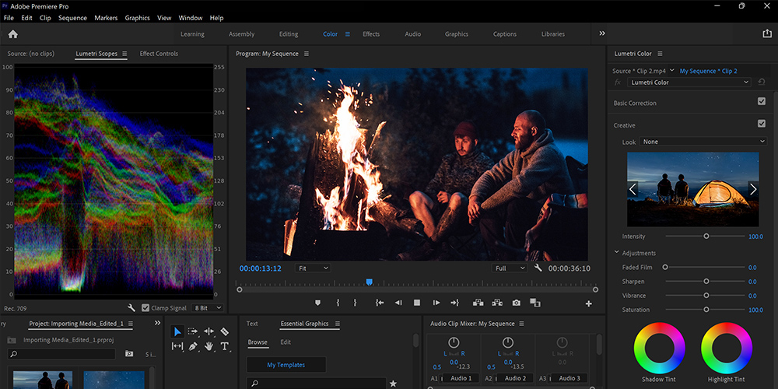Select the Razor tool

pos(224,331)
